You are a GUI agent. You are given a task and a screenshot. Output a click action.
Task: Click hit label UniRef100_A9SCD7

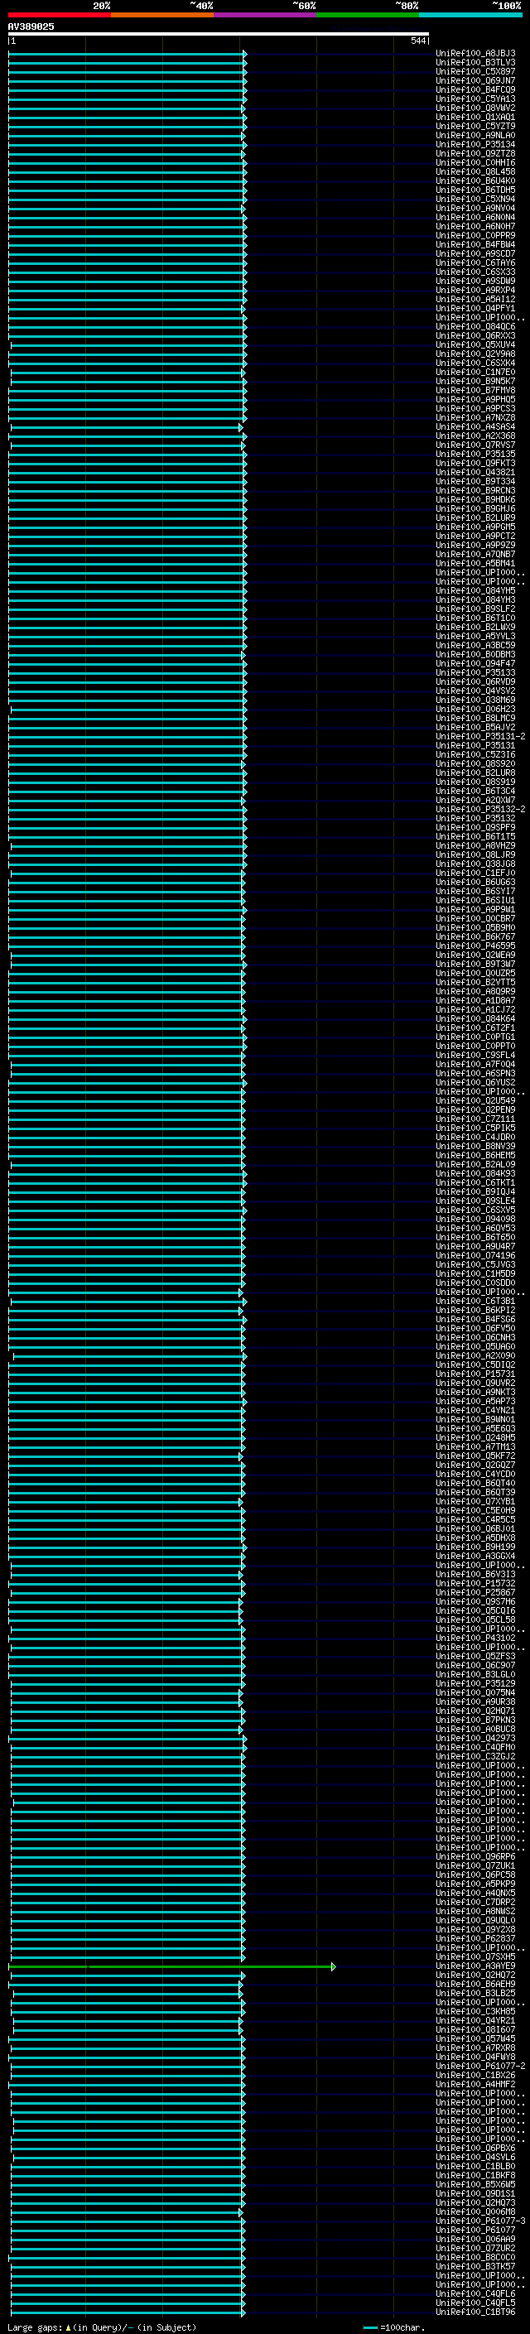click(x=475, y=253)
